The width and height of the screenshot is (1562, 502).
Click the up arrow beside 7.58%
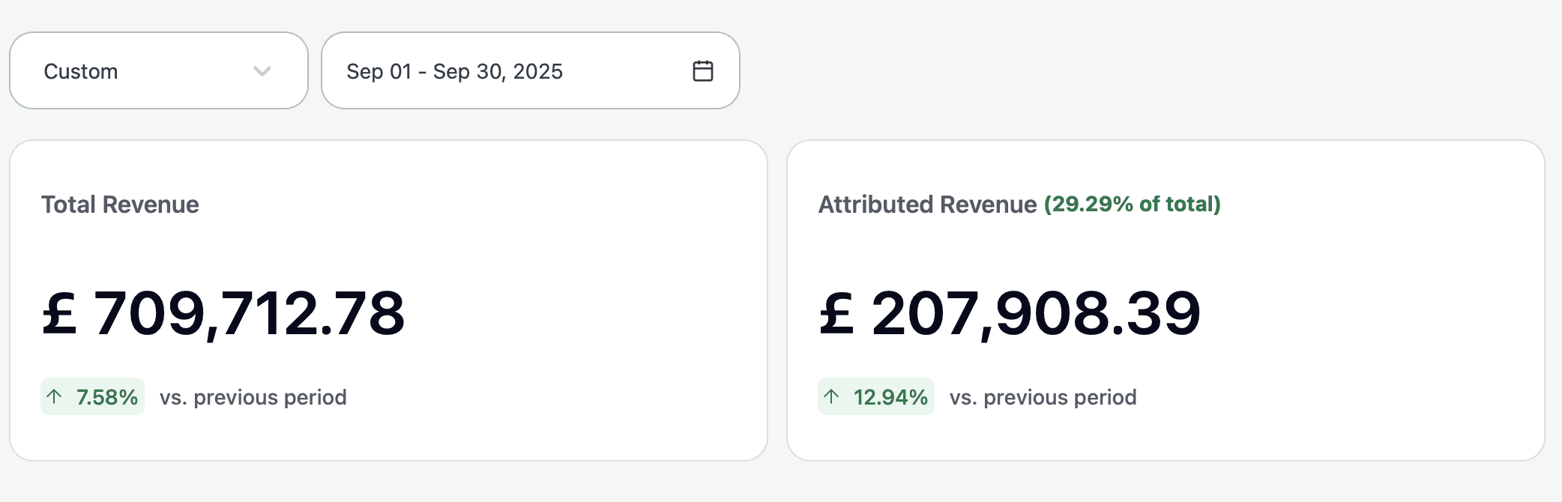[54, 396]
